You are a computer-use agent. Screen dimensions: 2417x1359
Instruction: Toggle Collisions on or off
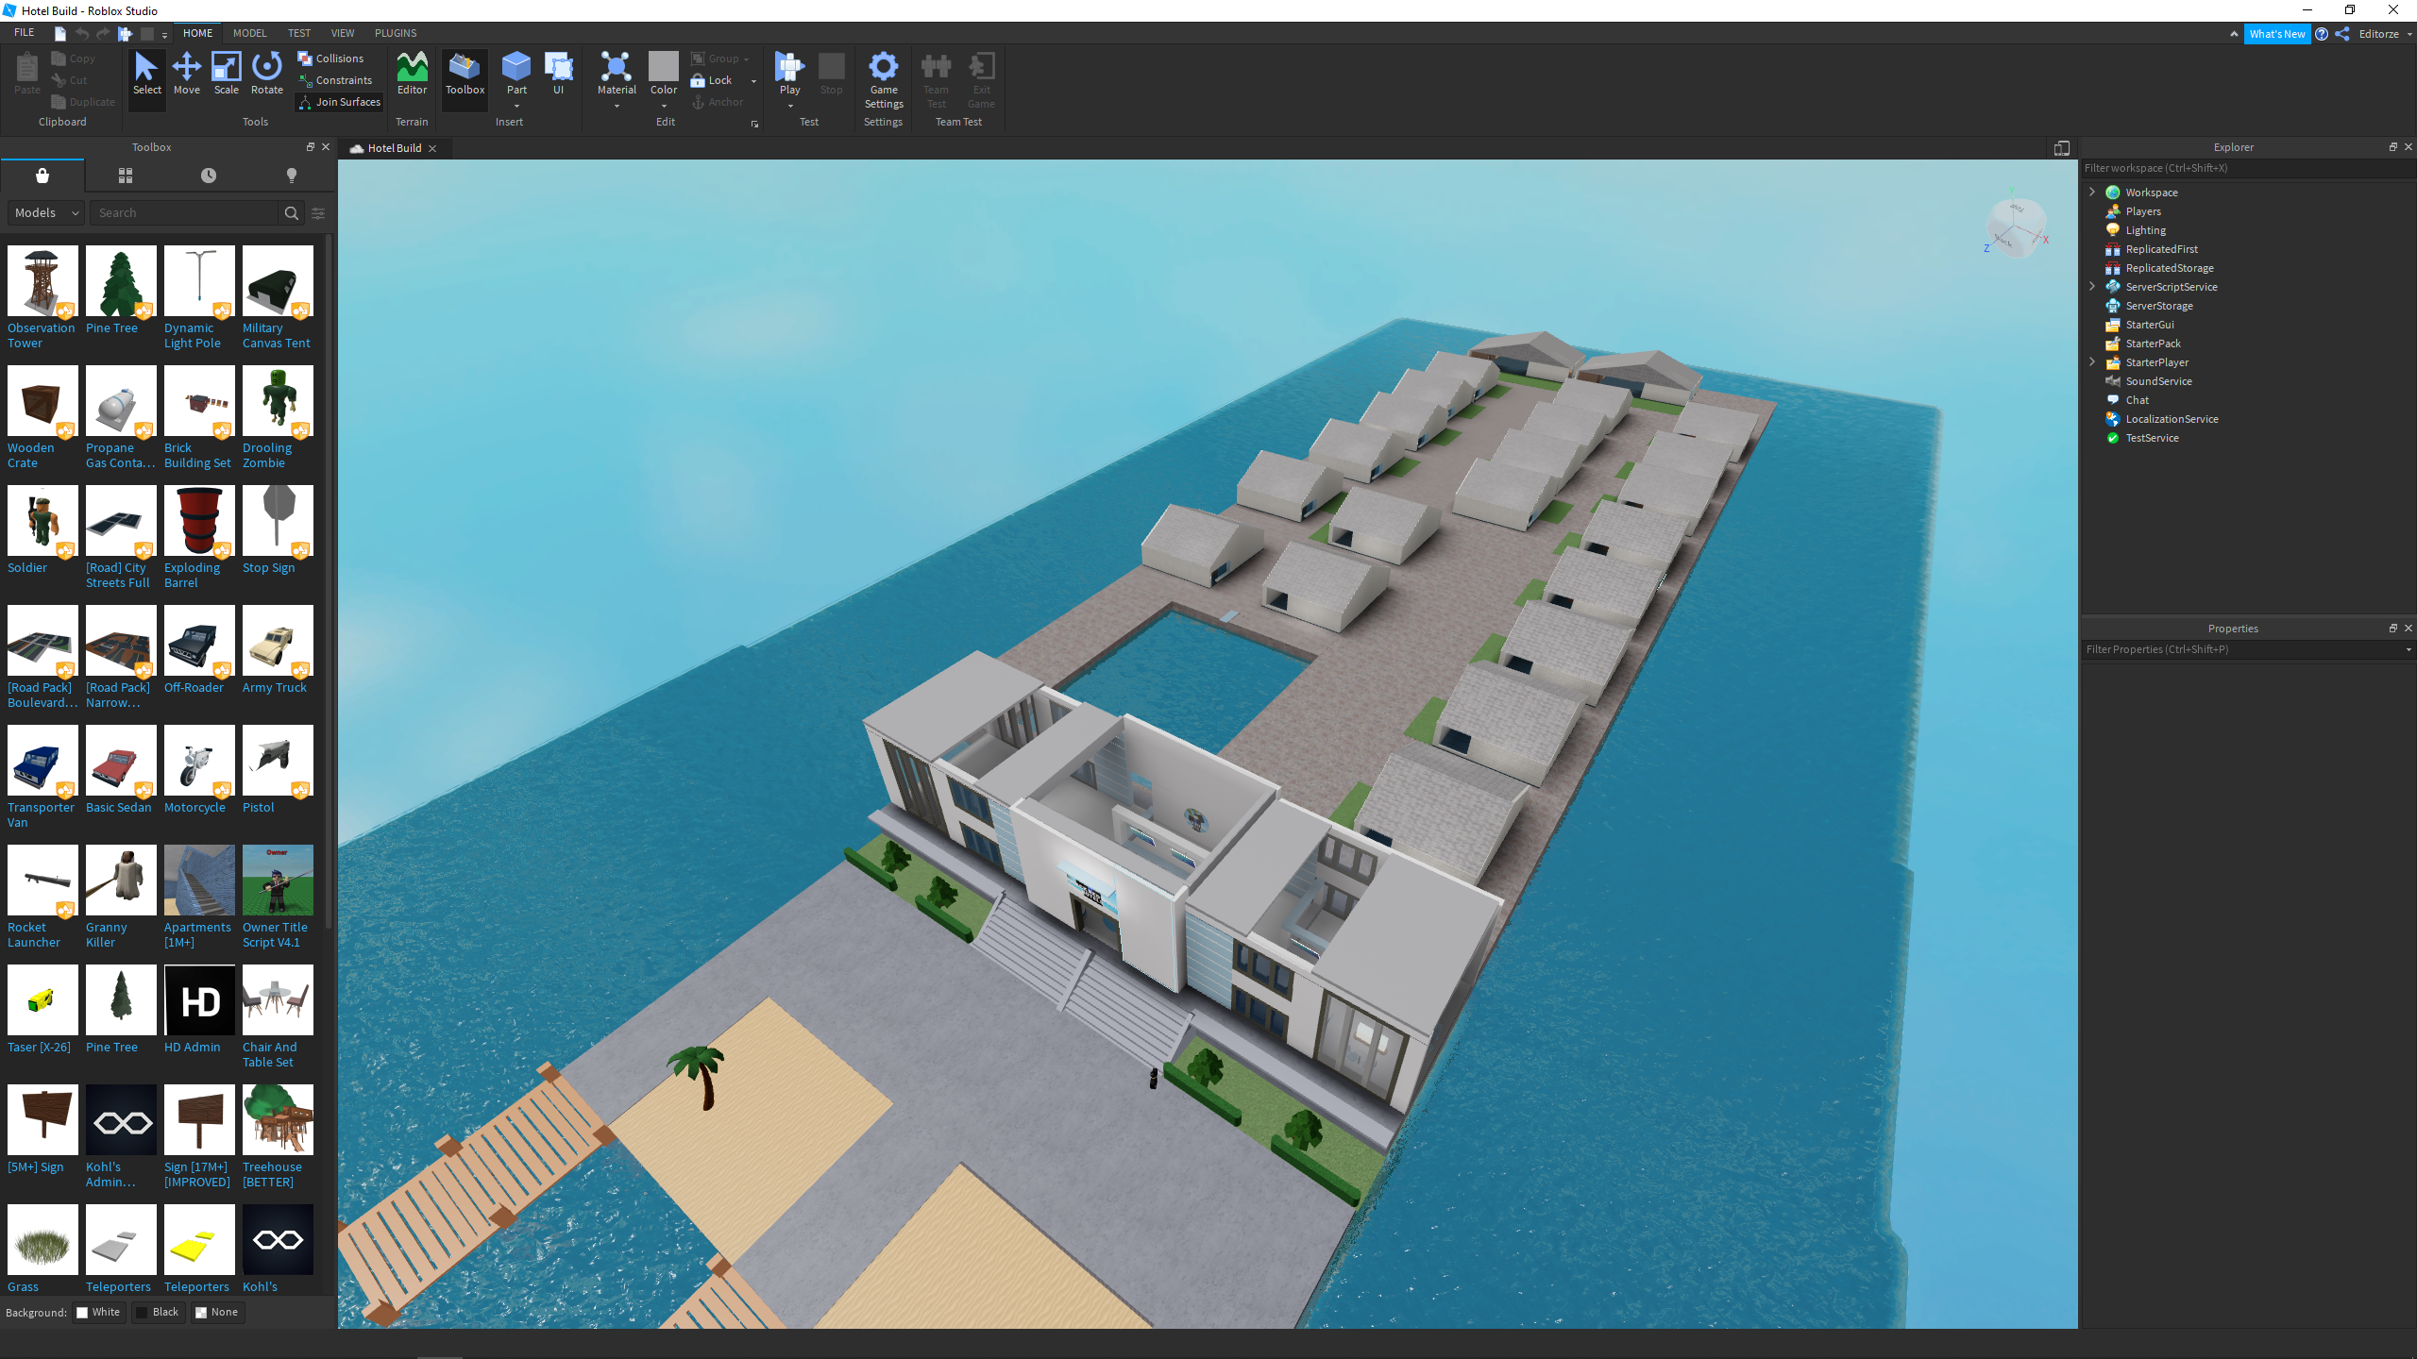pos(330,59)
